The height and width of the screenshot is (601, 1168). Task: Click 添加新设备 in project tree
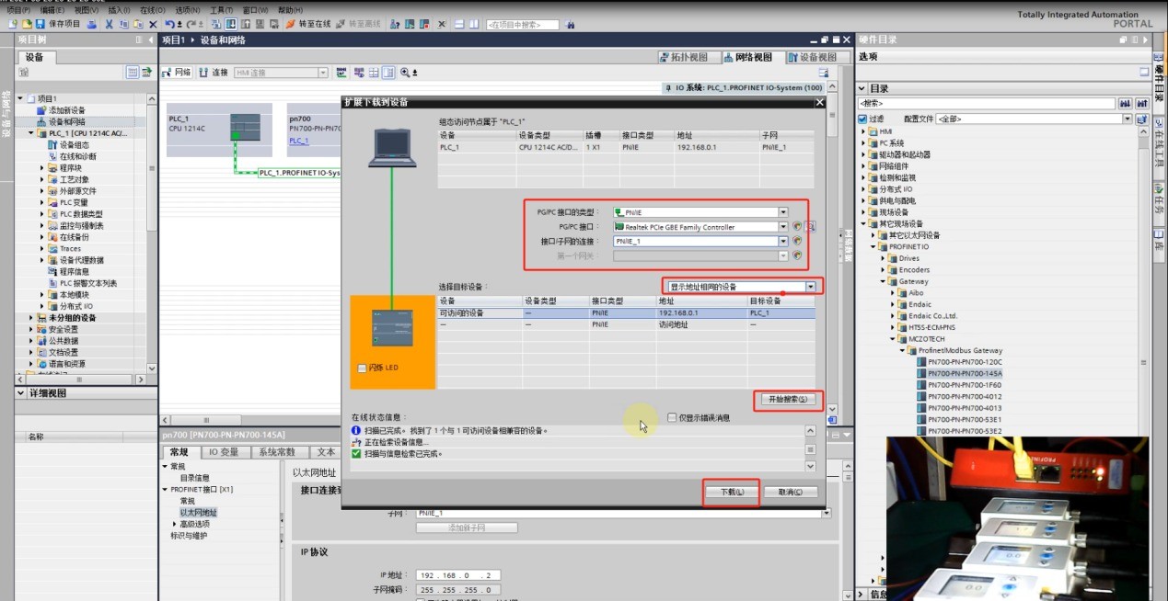[x=66, y=110]
